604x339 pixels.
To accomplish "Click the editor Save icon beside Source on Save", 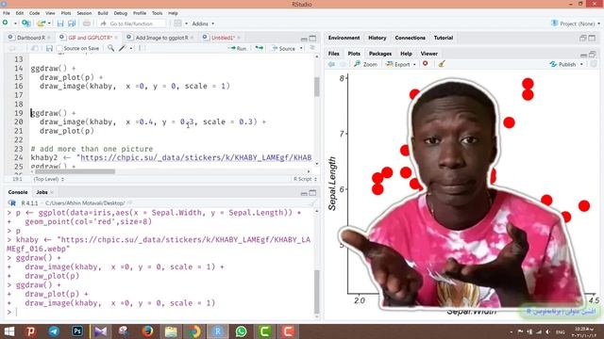I will click(49, 48).
